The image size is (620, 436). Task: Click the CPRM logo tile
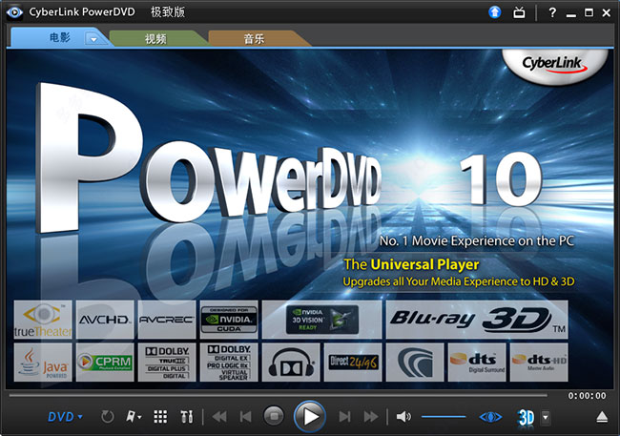pyautogui.click(x=105, y=363)
